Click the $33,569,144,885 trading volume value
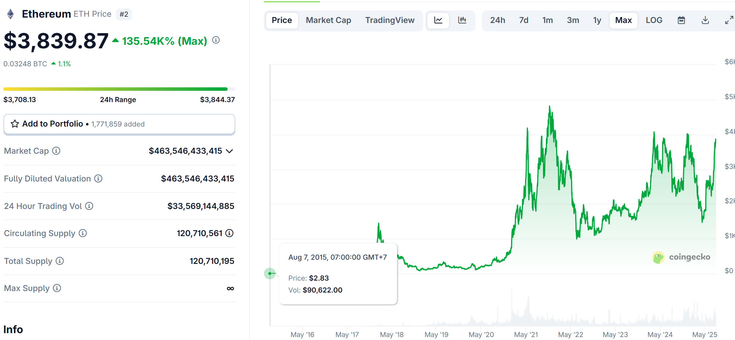This screenshot has height=340, width=735. click(201, 206)
